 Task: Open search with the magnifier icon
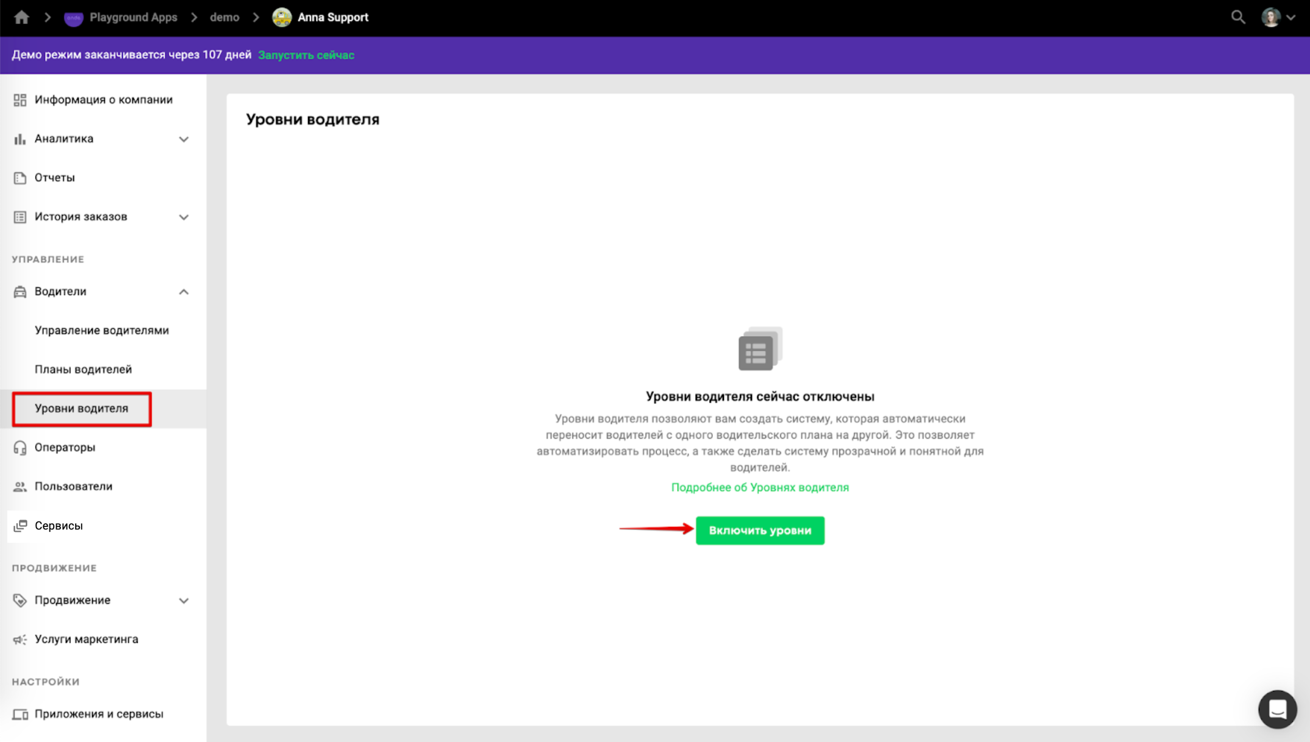(1237, 17)
